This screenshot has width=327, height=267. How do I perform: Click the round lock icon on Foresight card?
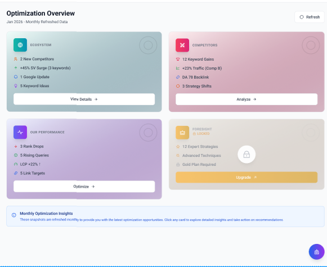(247, 155)
